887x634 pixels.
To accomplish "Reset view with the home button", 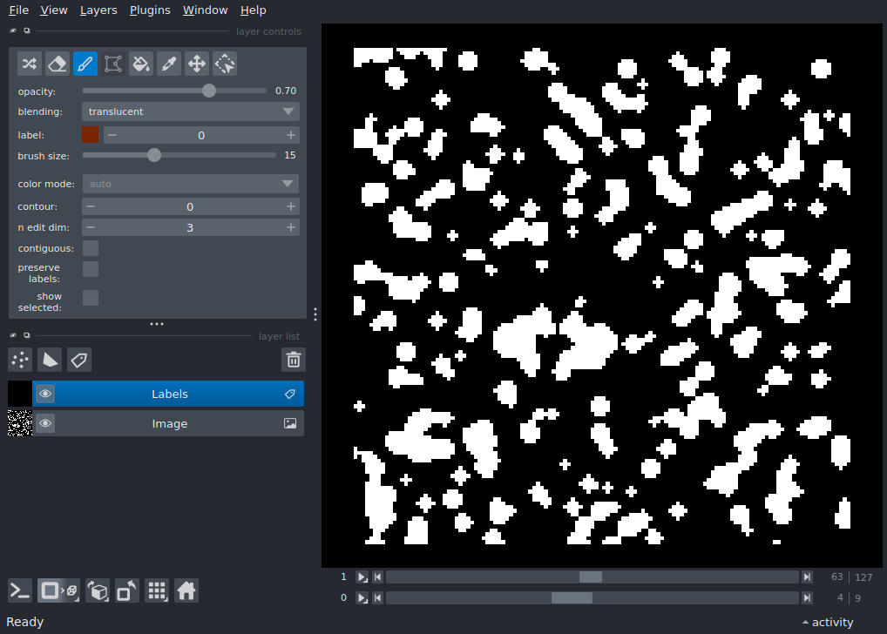I will [x=186, y=591].
